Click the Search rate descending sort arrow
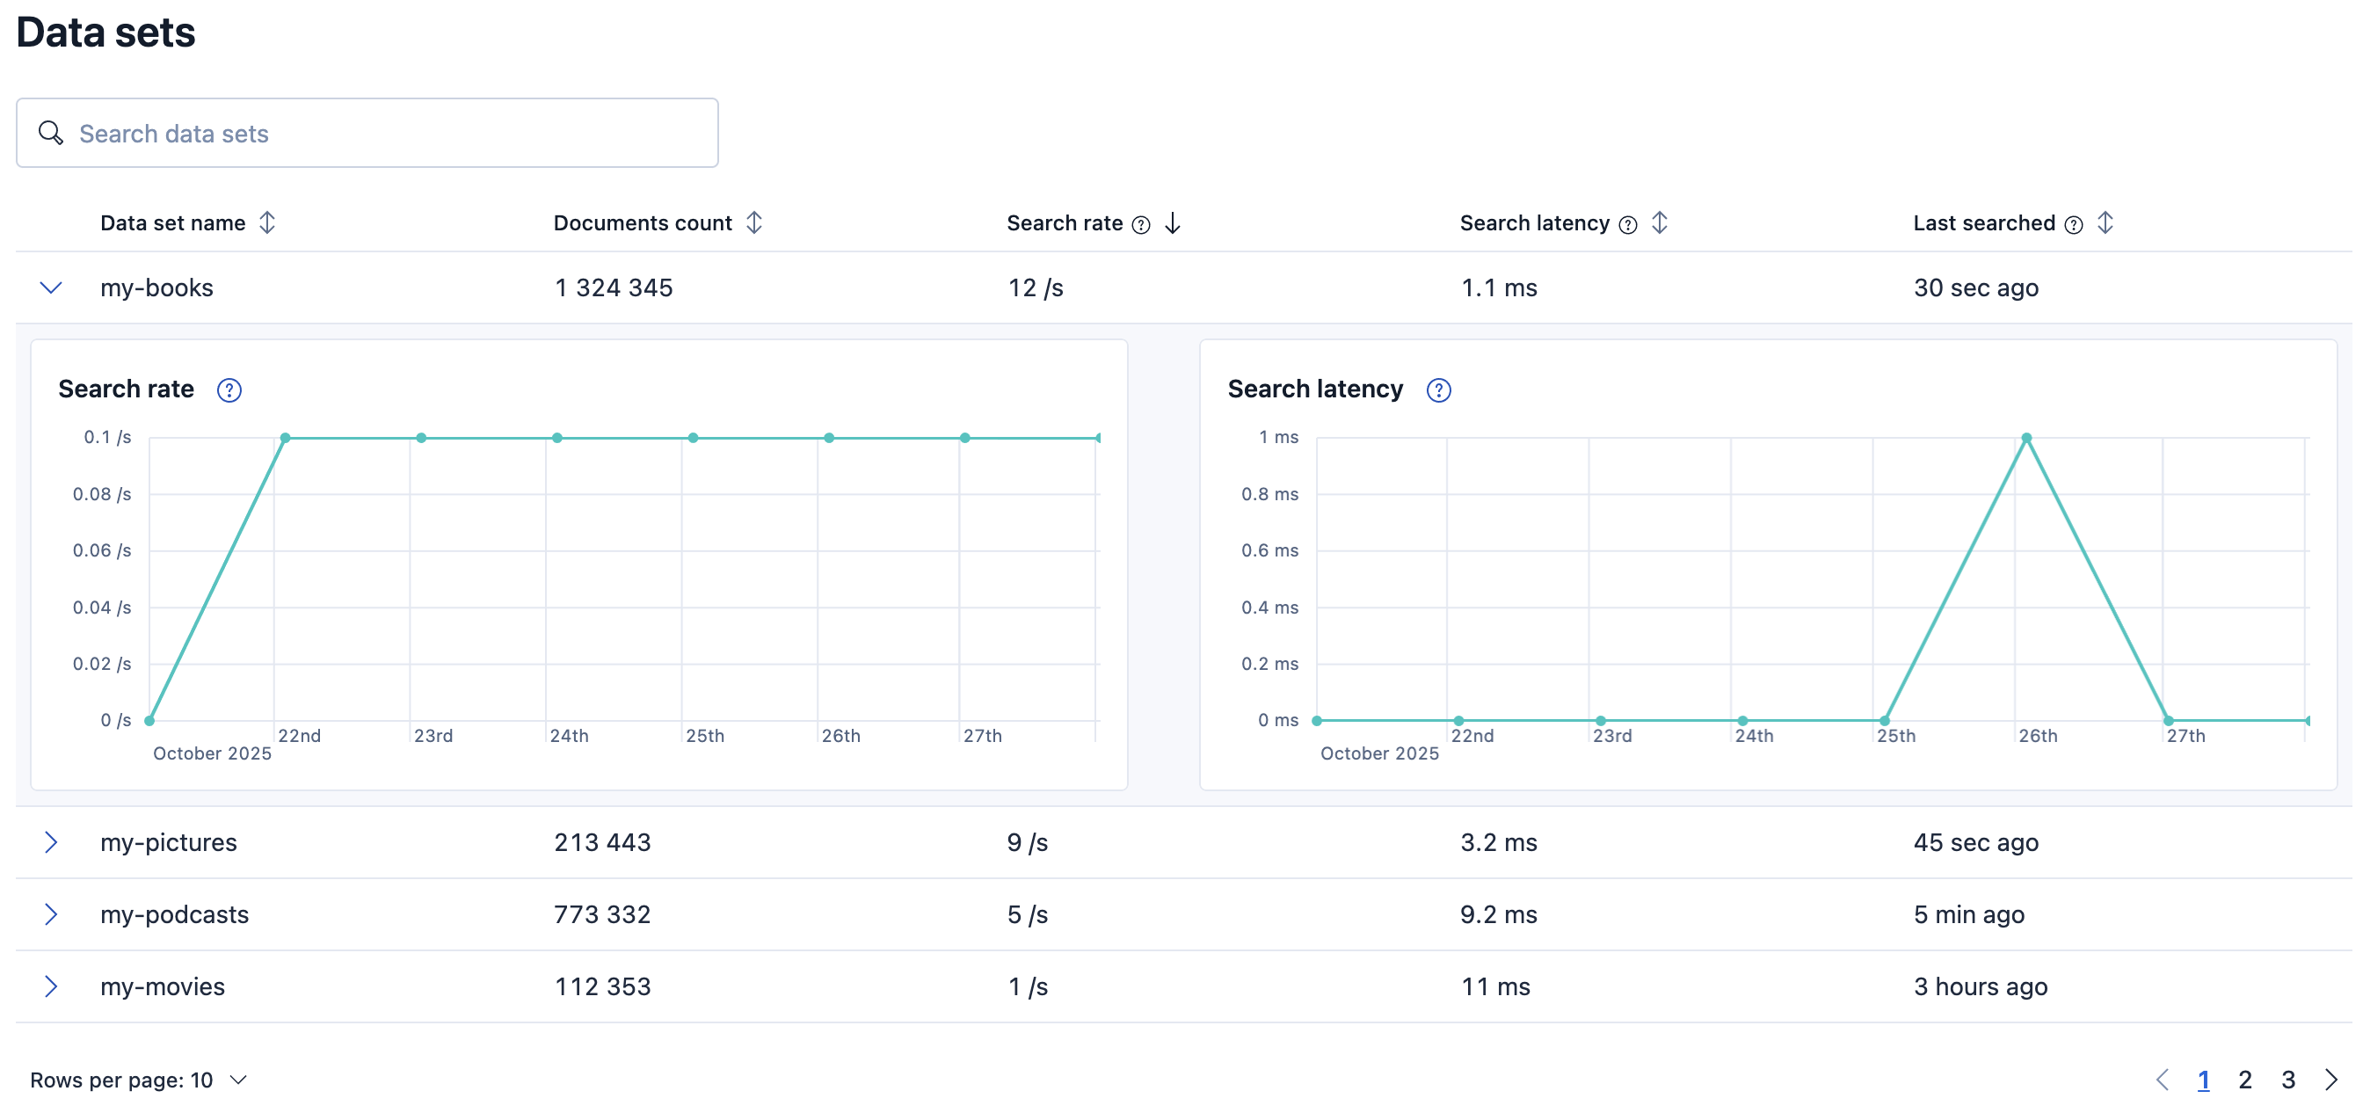The height and width of the screenshot is (1113, 2363). point(1172,223)
